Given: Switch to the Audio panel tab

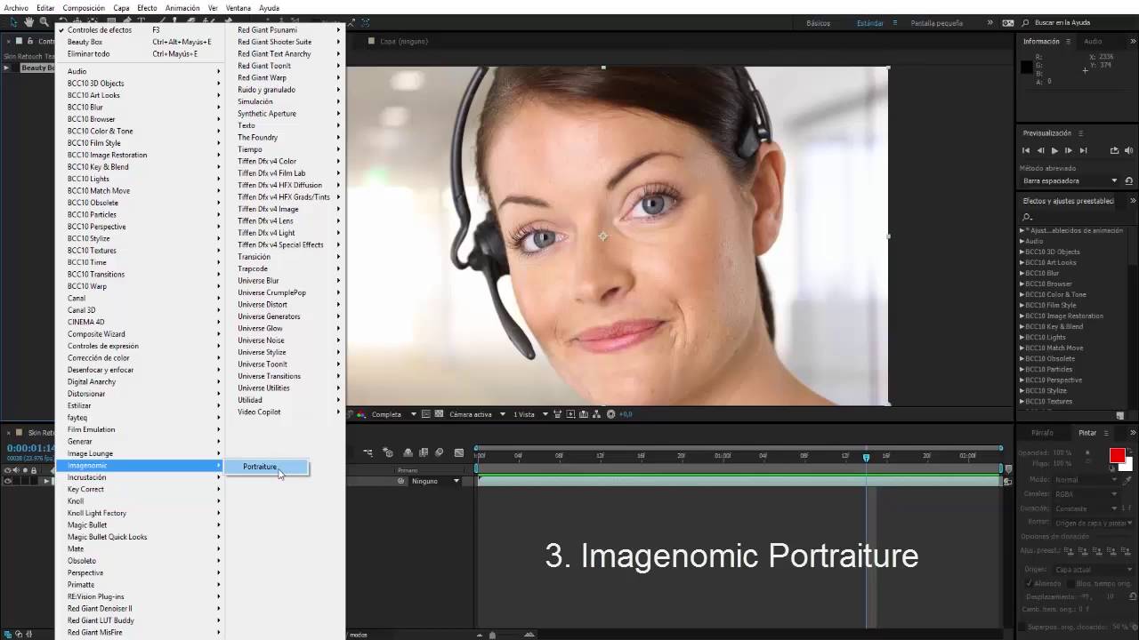Looking at the screenshot, I should 1093,41.
